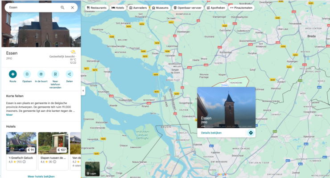Toggle map layers with Lagen button
The height and width of the screenshot is (178, 330).
[92, 169]
